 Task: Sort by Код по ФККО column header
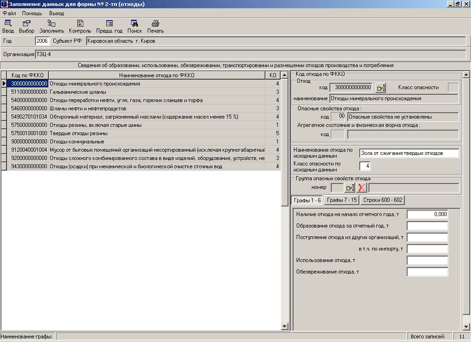coord(28,75)
